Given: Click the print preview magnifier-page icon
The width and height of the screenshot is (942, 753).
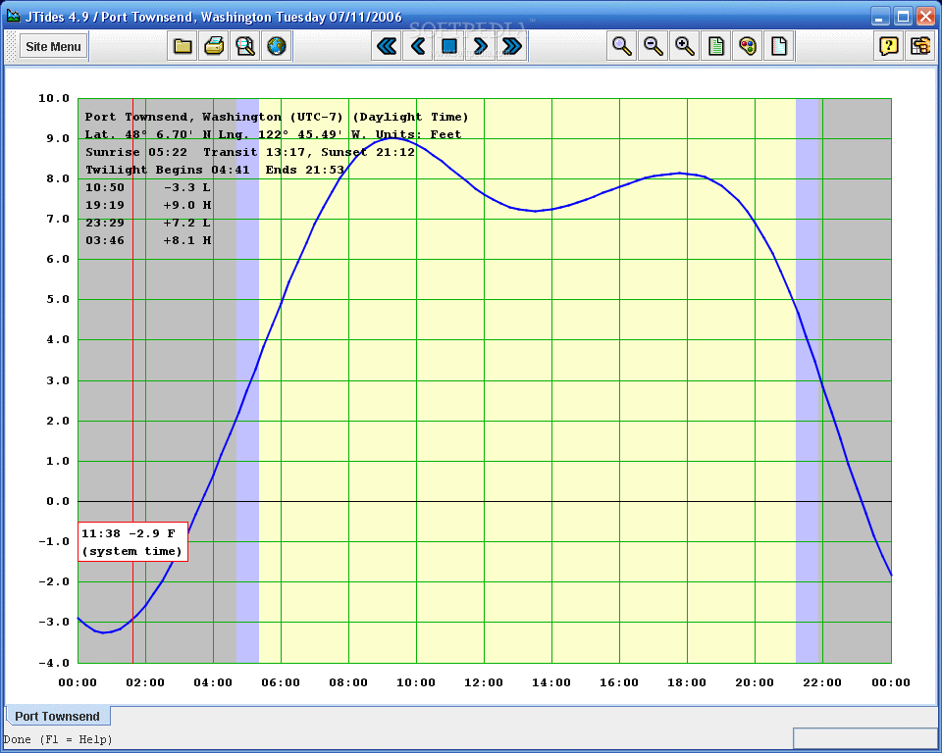Looking at the screenshot, I should pyautogui.click(x=245, y=46).
